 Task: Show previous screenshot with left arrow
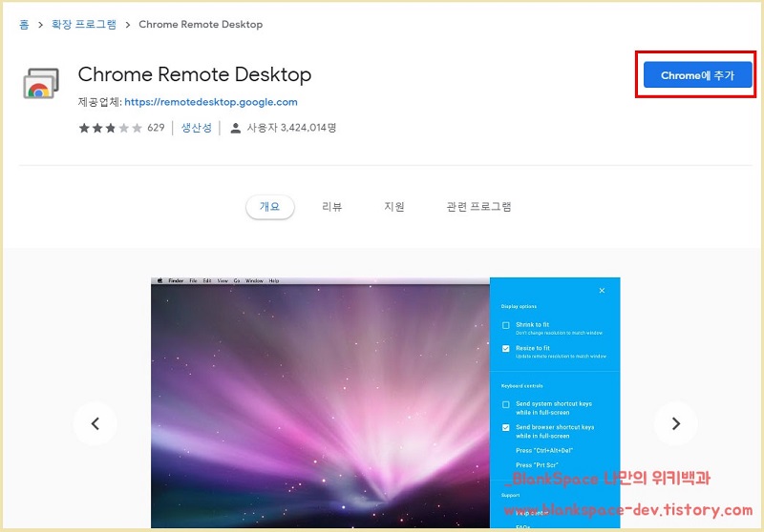(x=95, y=423)
